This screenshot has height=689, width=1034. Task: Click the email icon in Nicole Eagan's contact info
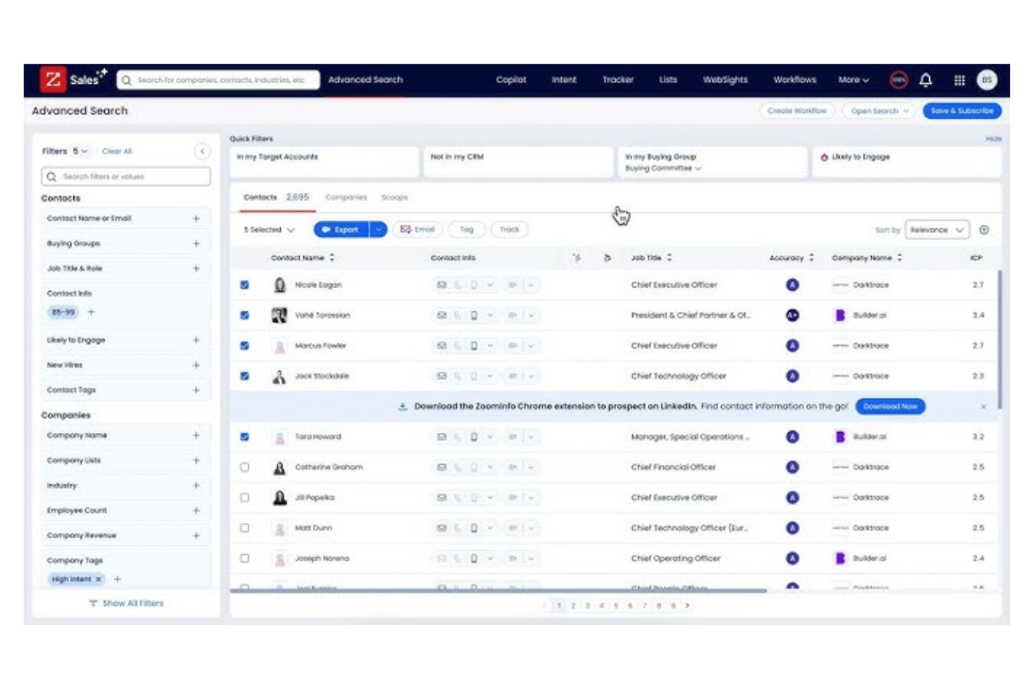442,284
